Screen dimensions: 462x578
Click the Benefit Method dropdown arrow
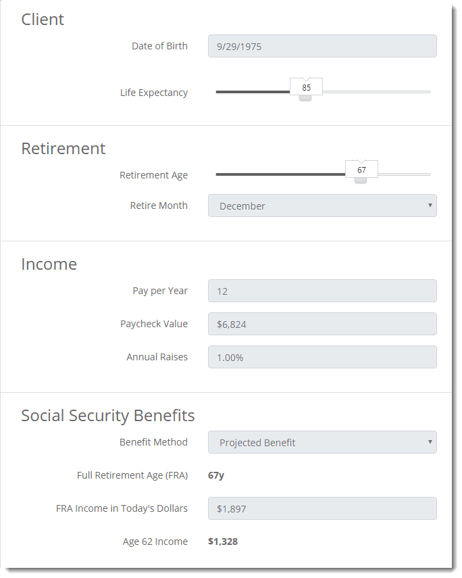430,442
